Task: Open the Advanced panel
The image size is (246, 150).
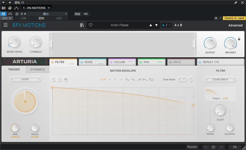Action: pos(236,25)
